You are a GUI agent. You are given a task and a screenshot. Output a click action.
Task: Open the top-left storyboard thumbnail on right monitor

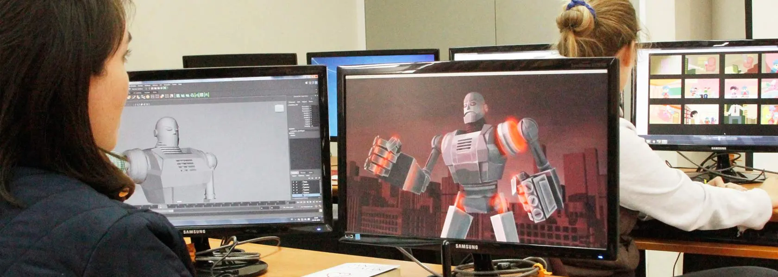666,65
